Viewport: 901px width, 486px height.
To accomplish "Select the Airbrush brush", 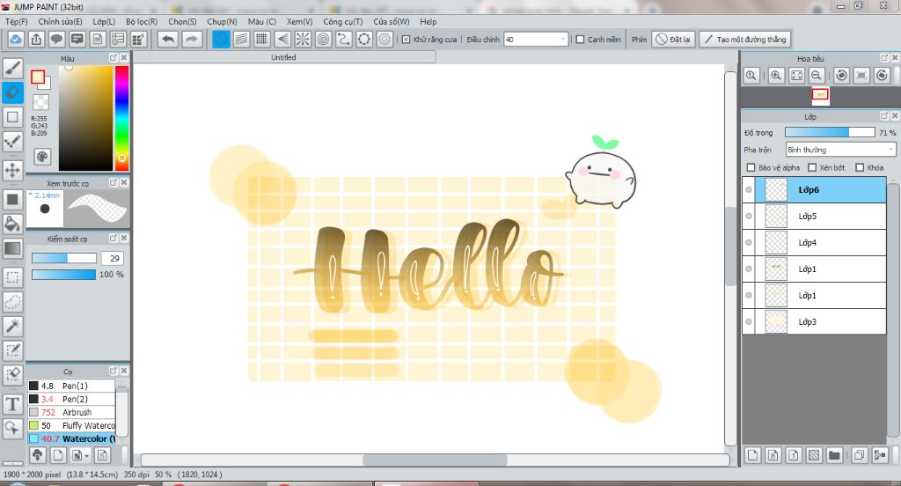I will [71, 412].
